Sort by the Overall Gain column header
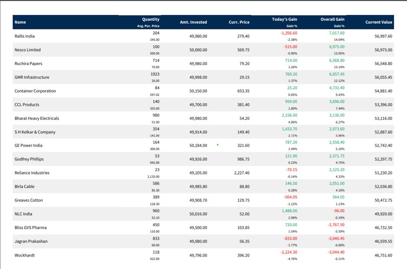407x269 pixels. coord(332,19)
